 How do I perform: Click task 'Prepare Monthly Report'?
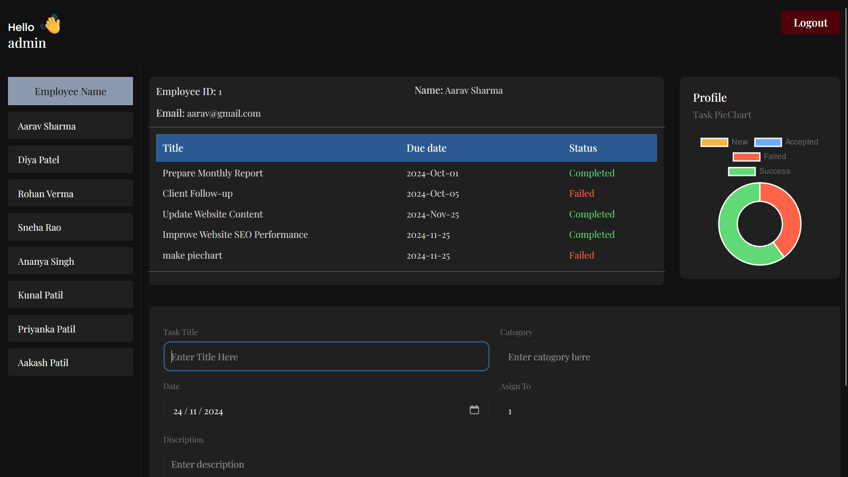click(213, 173)
